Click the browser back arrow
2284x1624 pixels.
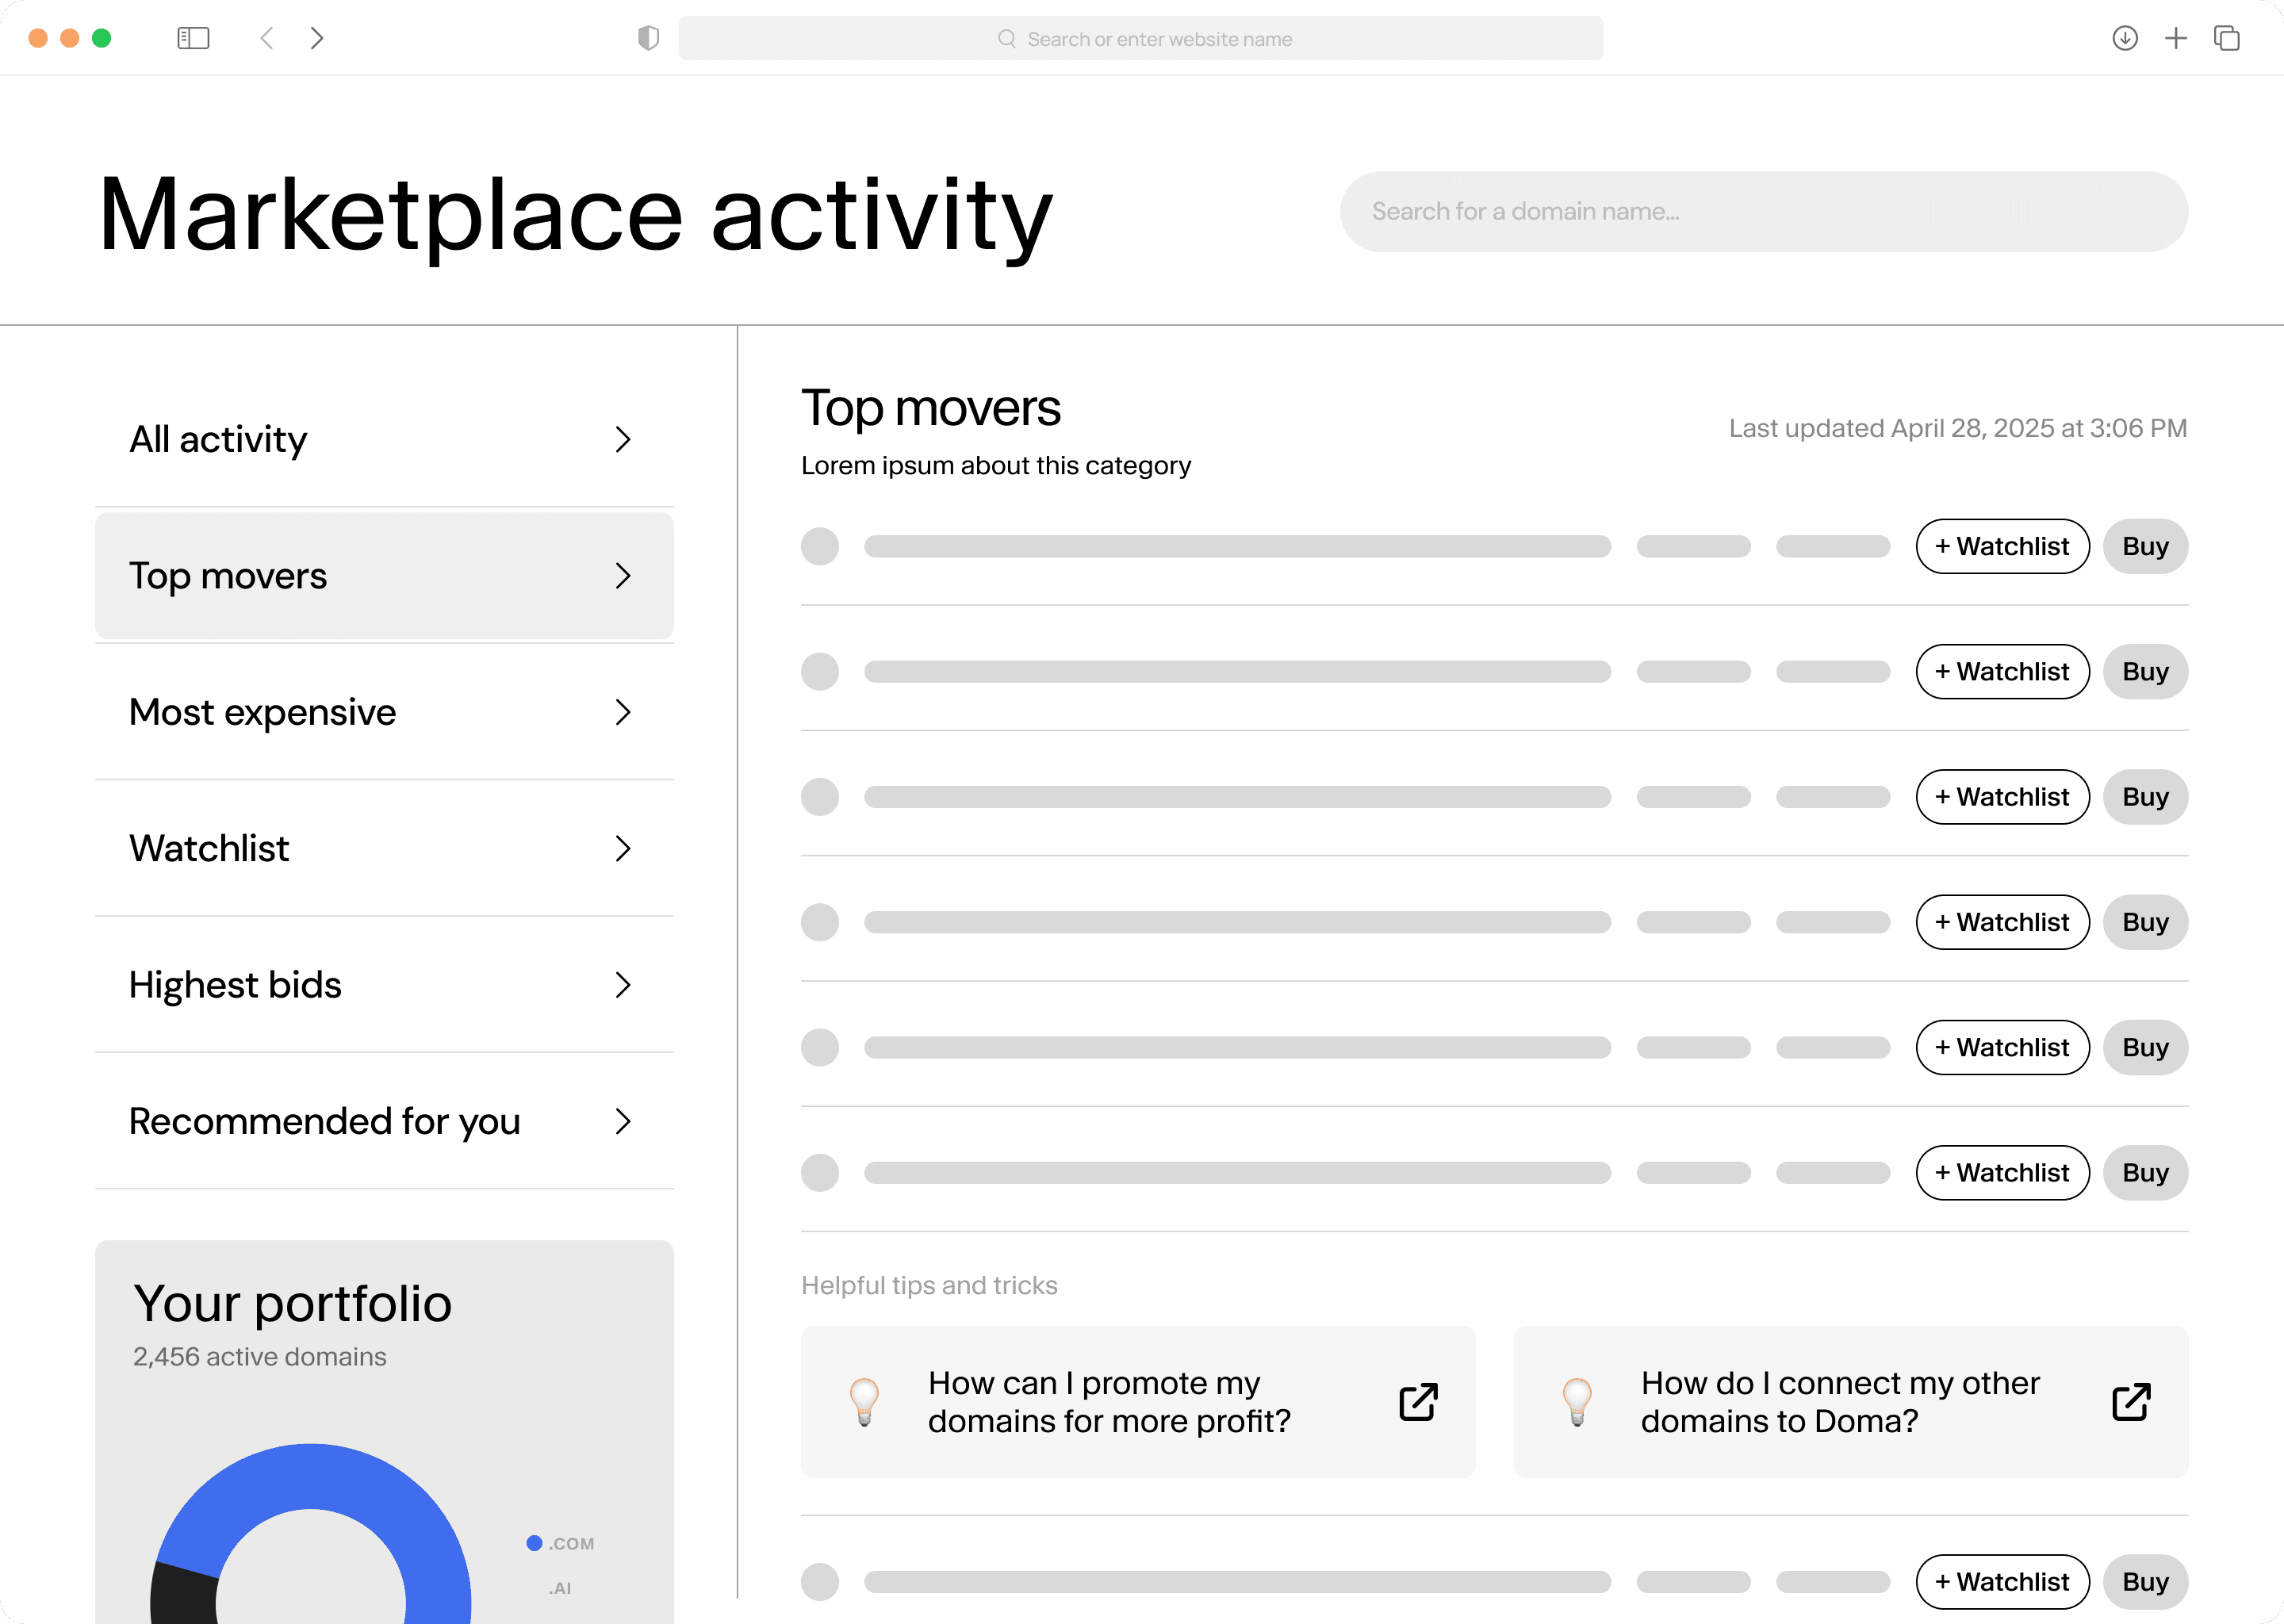click(267, 38)
